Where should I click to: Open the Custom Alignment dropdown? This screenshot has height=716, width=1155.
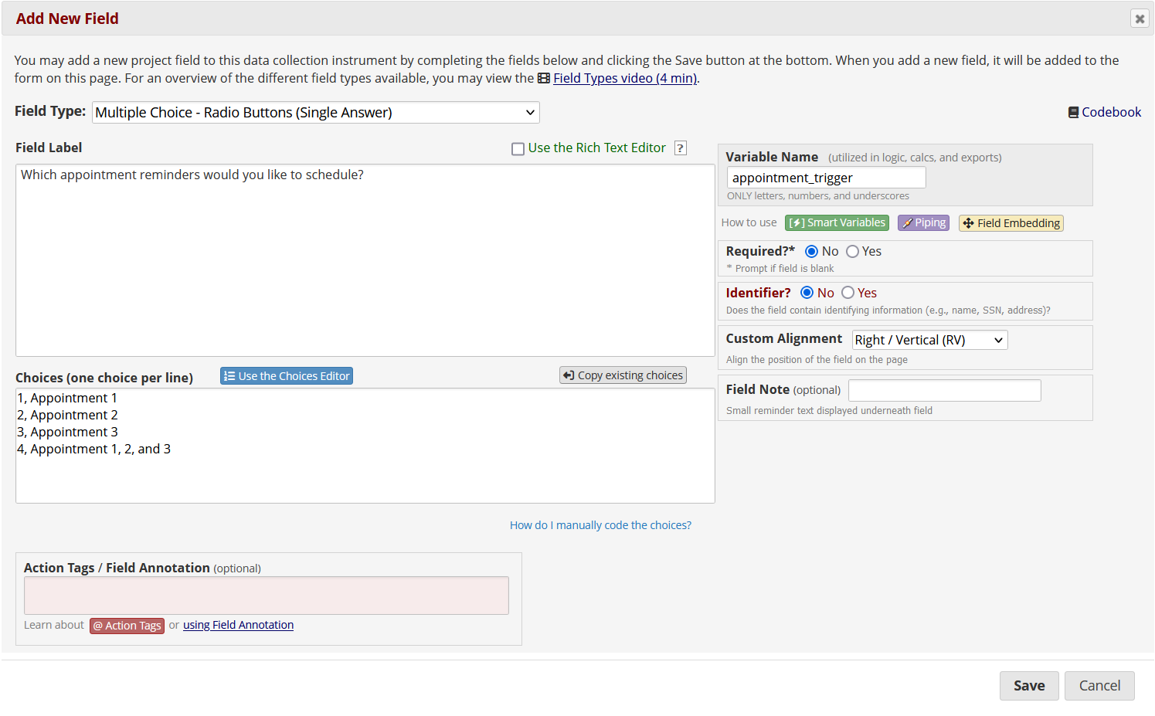pyautogui.click(x=929, y=340)
